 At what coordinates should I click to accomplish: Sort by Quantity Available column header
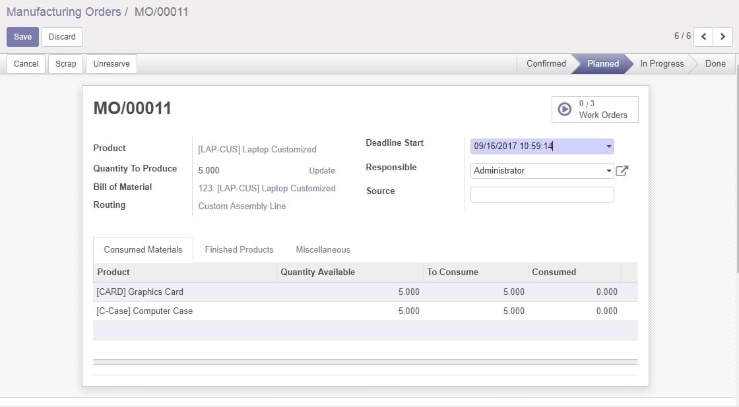coord(317,272)
